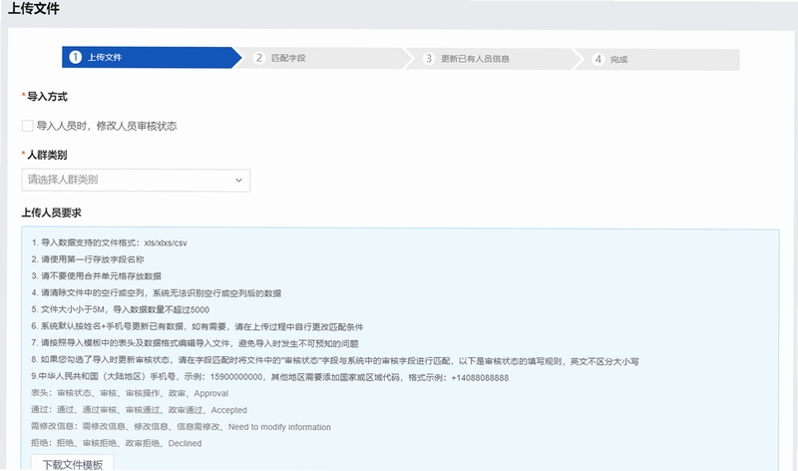Screen dimensions: 798x471
Task: Click step 1 number circle icon
Action: click(x=76, y=57)
